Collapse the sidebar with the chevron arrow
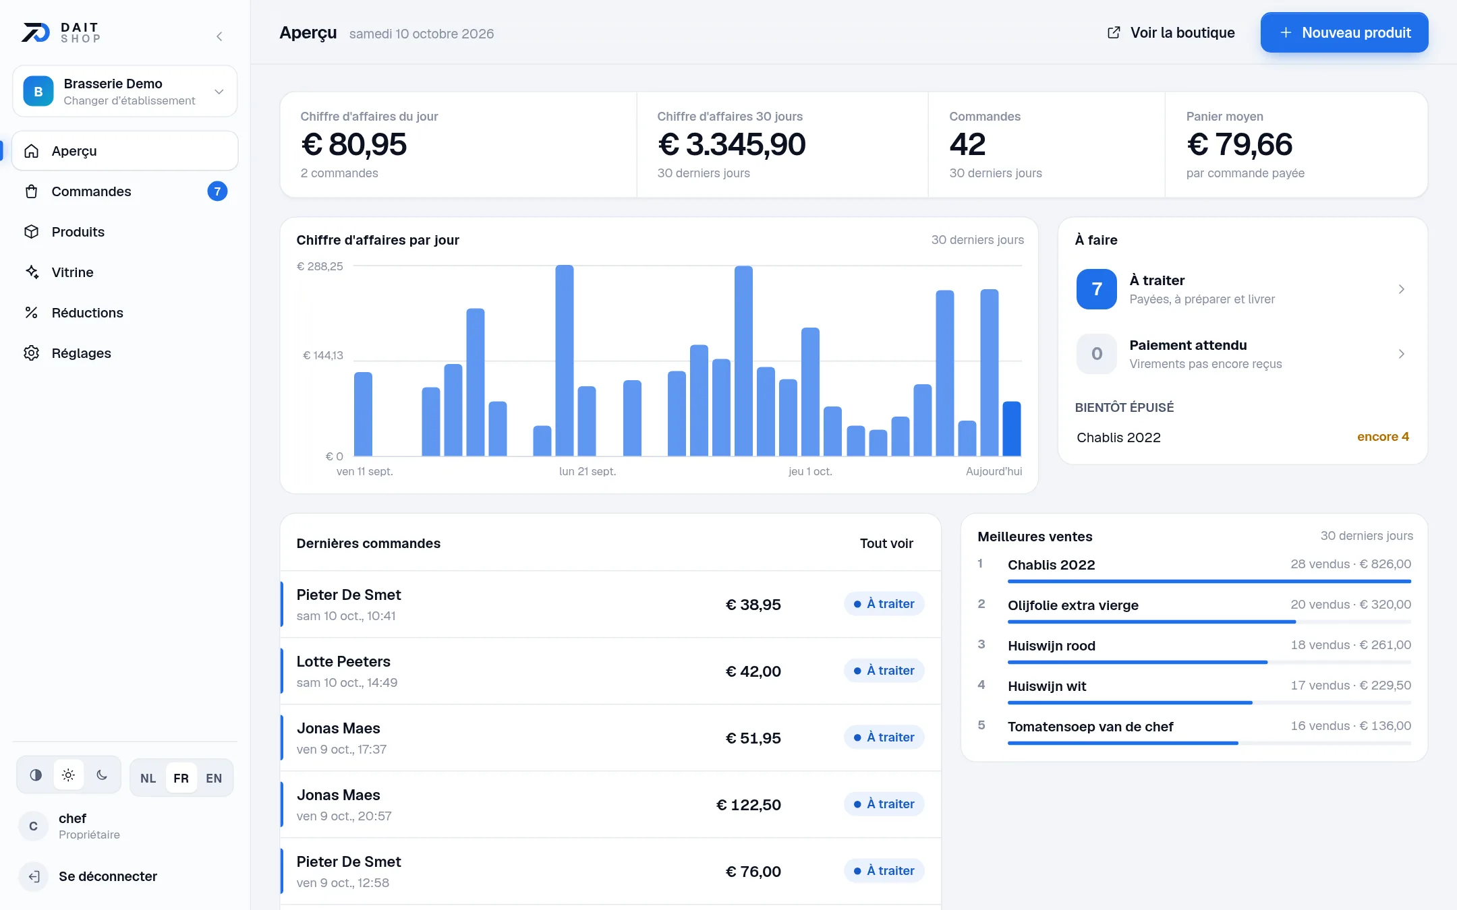1457x910 pixels. (219, 36)
